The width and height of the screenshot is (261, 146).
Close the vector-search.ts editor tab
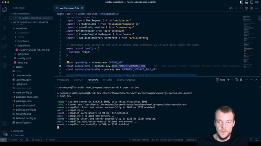(x=82, y=8)
